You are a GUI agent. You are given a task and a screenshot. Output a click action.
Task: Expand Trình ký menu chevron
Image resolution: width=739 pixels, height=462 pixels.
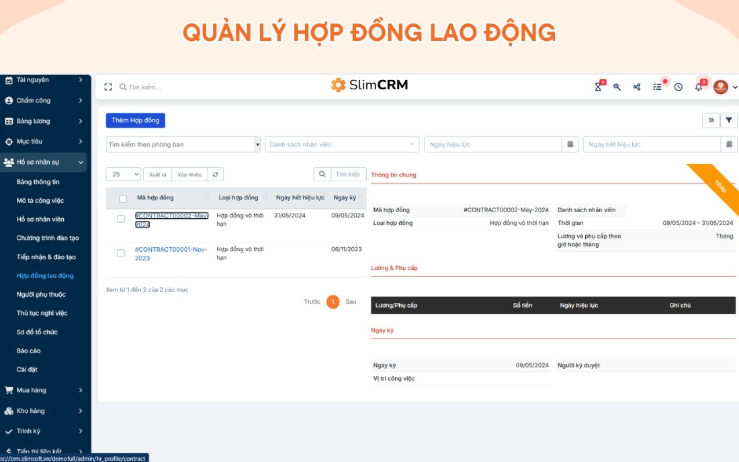(x=81, y=431)
